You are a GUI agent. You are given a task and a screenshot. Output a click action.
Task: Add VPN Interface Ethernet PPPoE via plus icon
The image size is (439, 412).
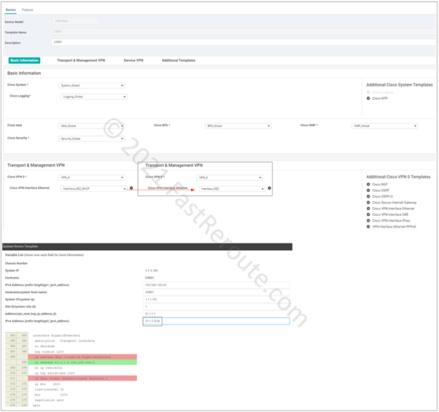(368, 227)
